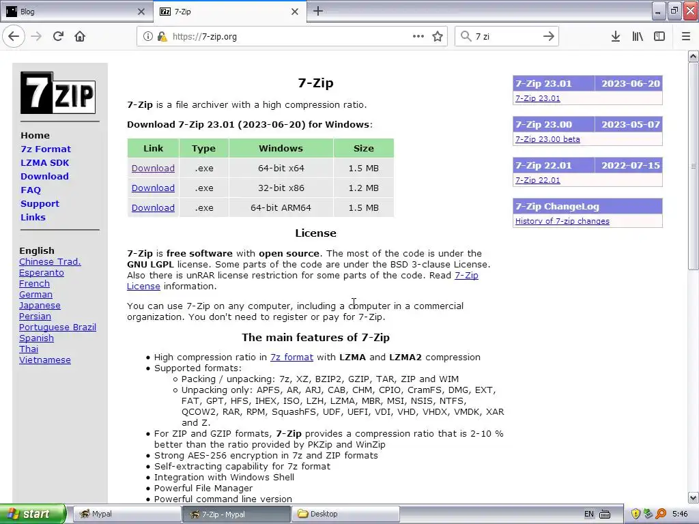Open the browser home page
Screen dimensions: 699x524
[x=80, y=37]
